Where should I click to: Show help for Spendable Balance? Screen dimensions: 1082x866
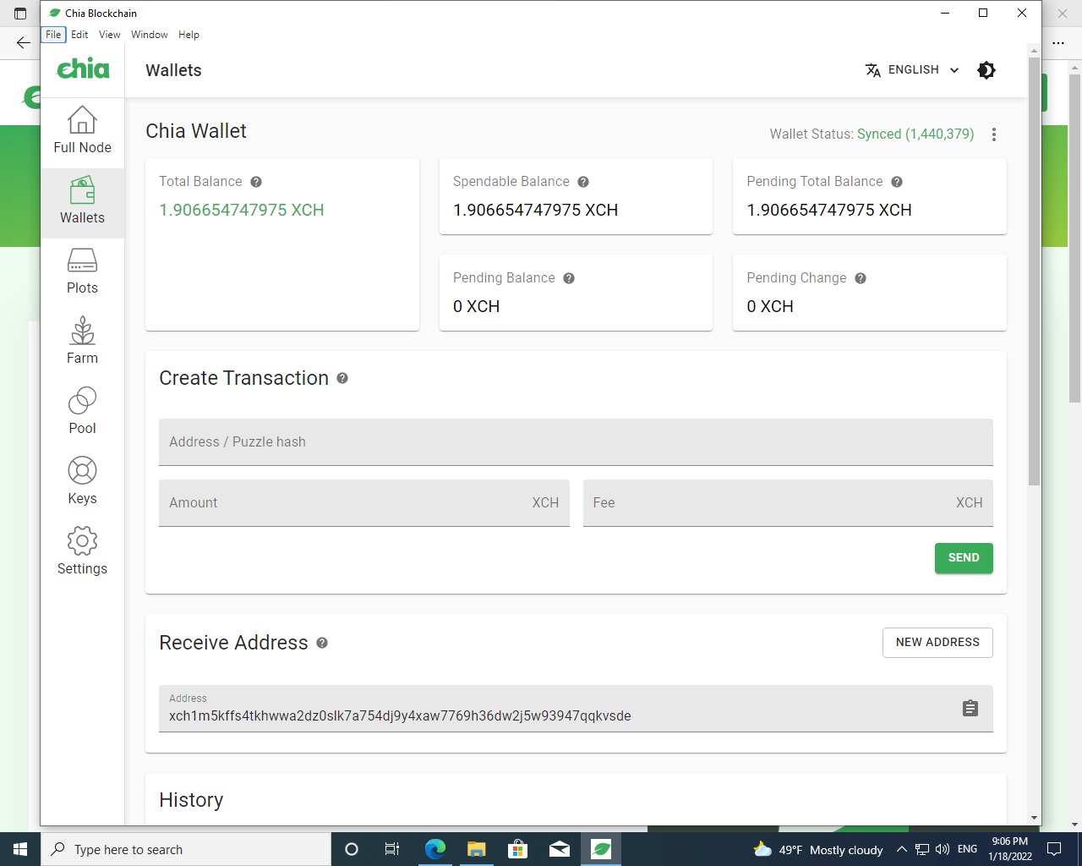(x=583, y=182)
